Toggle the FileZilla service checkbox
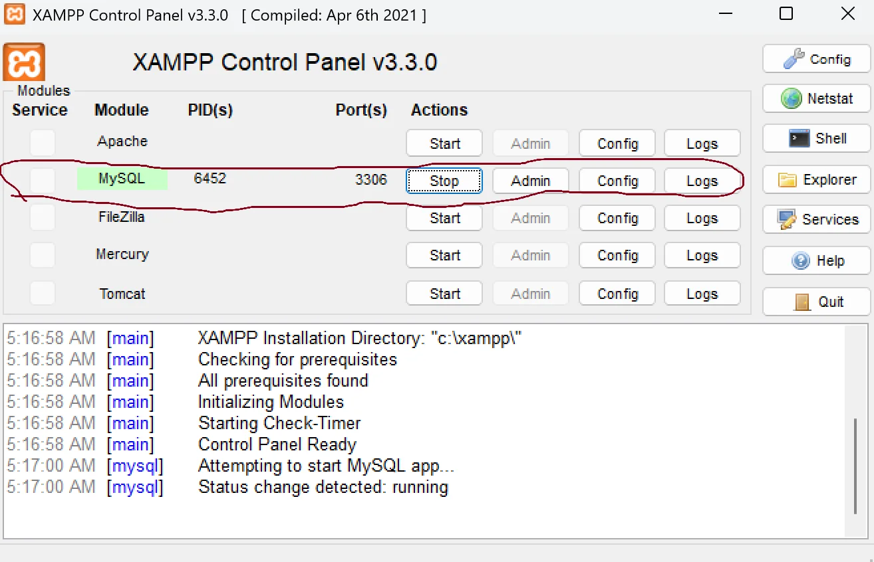Image resolution: width=874 pixels, height=562 pixels. pyautogui.click(x=43, y=217)
